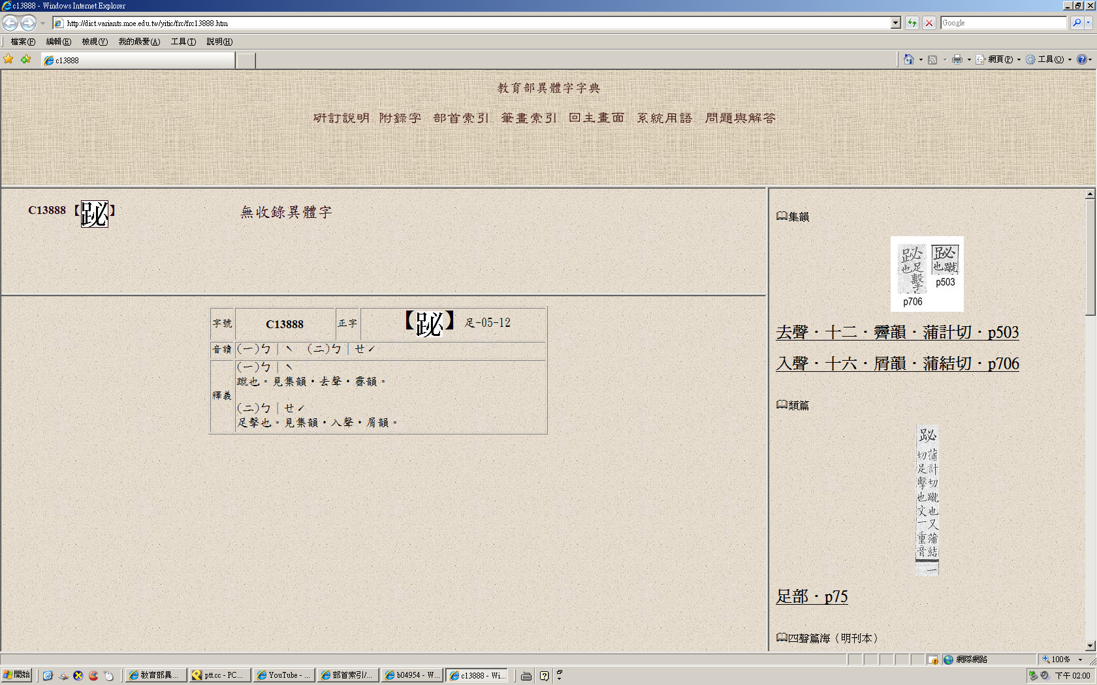Viewport: 1097px width, 685px height.
Task: Click the 開始 Start button
Action: click(16, 675)
